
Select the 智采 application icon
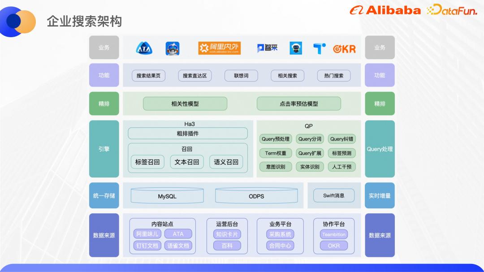(267, 47)
